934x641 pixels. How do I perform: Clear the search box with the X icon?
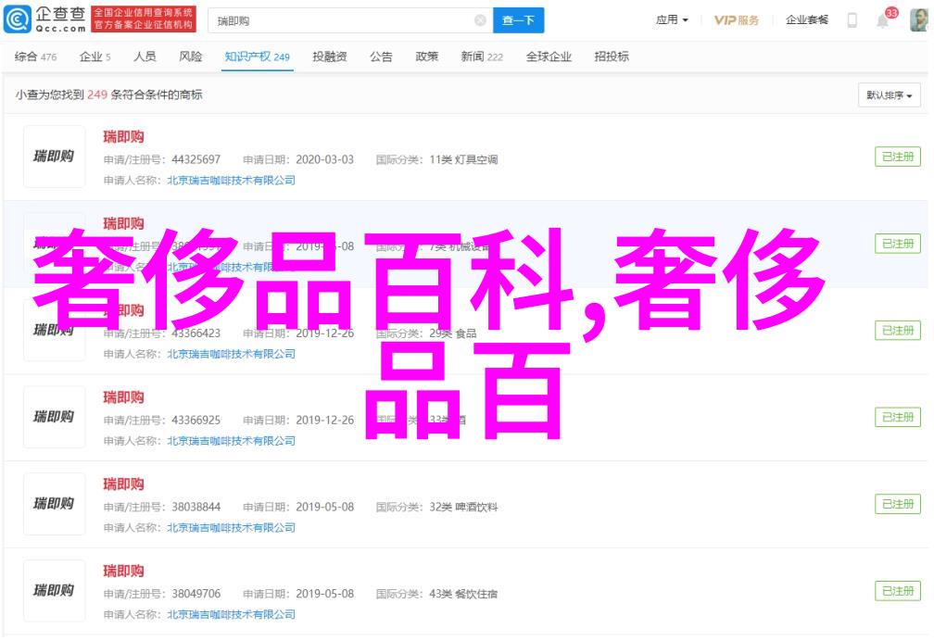click(x=480, y=21)
